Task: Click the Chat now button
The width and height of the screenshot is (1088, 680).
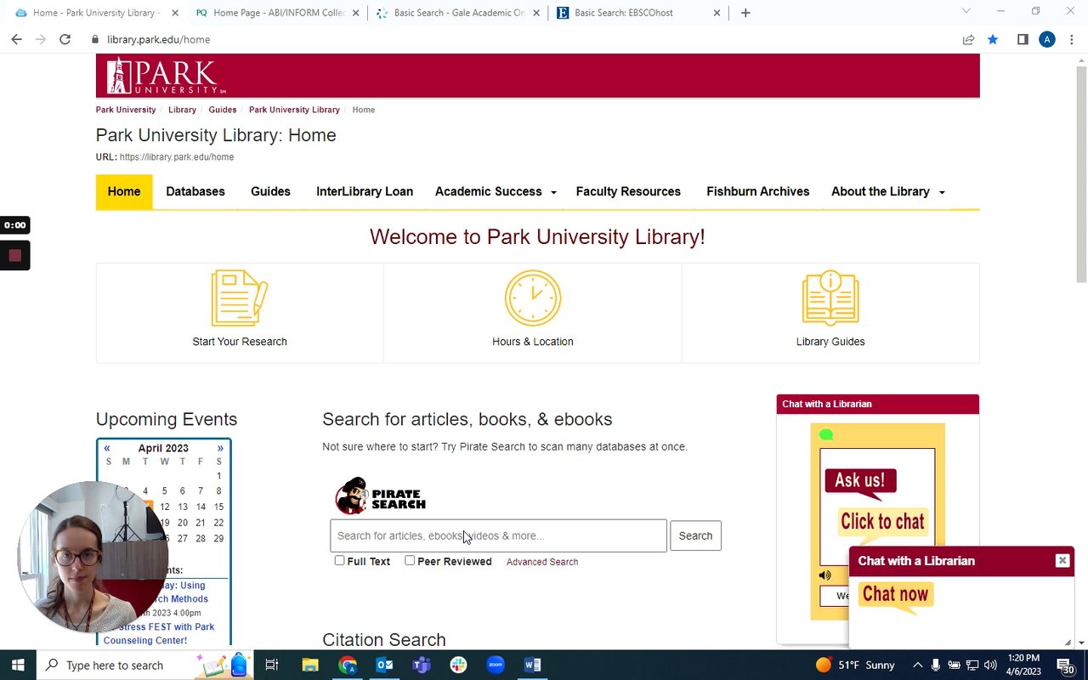Action: (x=895, y=594)
